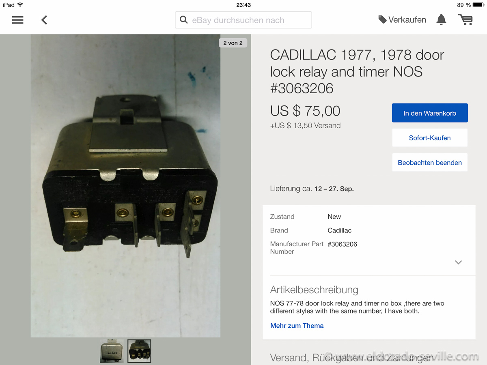Open Mehr zum Thema link

(297, 326)
